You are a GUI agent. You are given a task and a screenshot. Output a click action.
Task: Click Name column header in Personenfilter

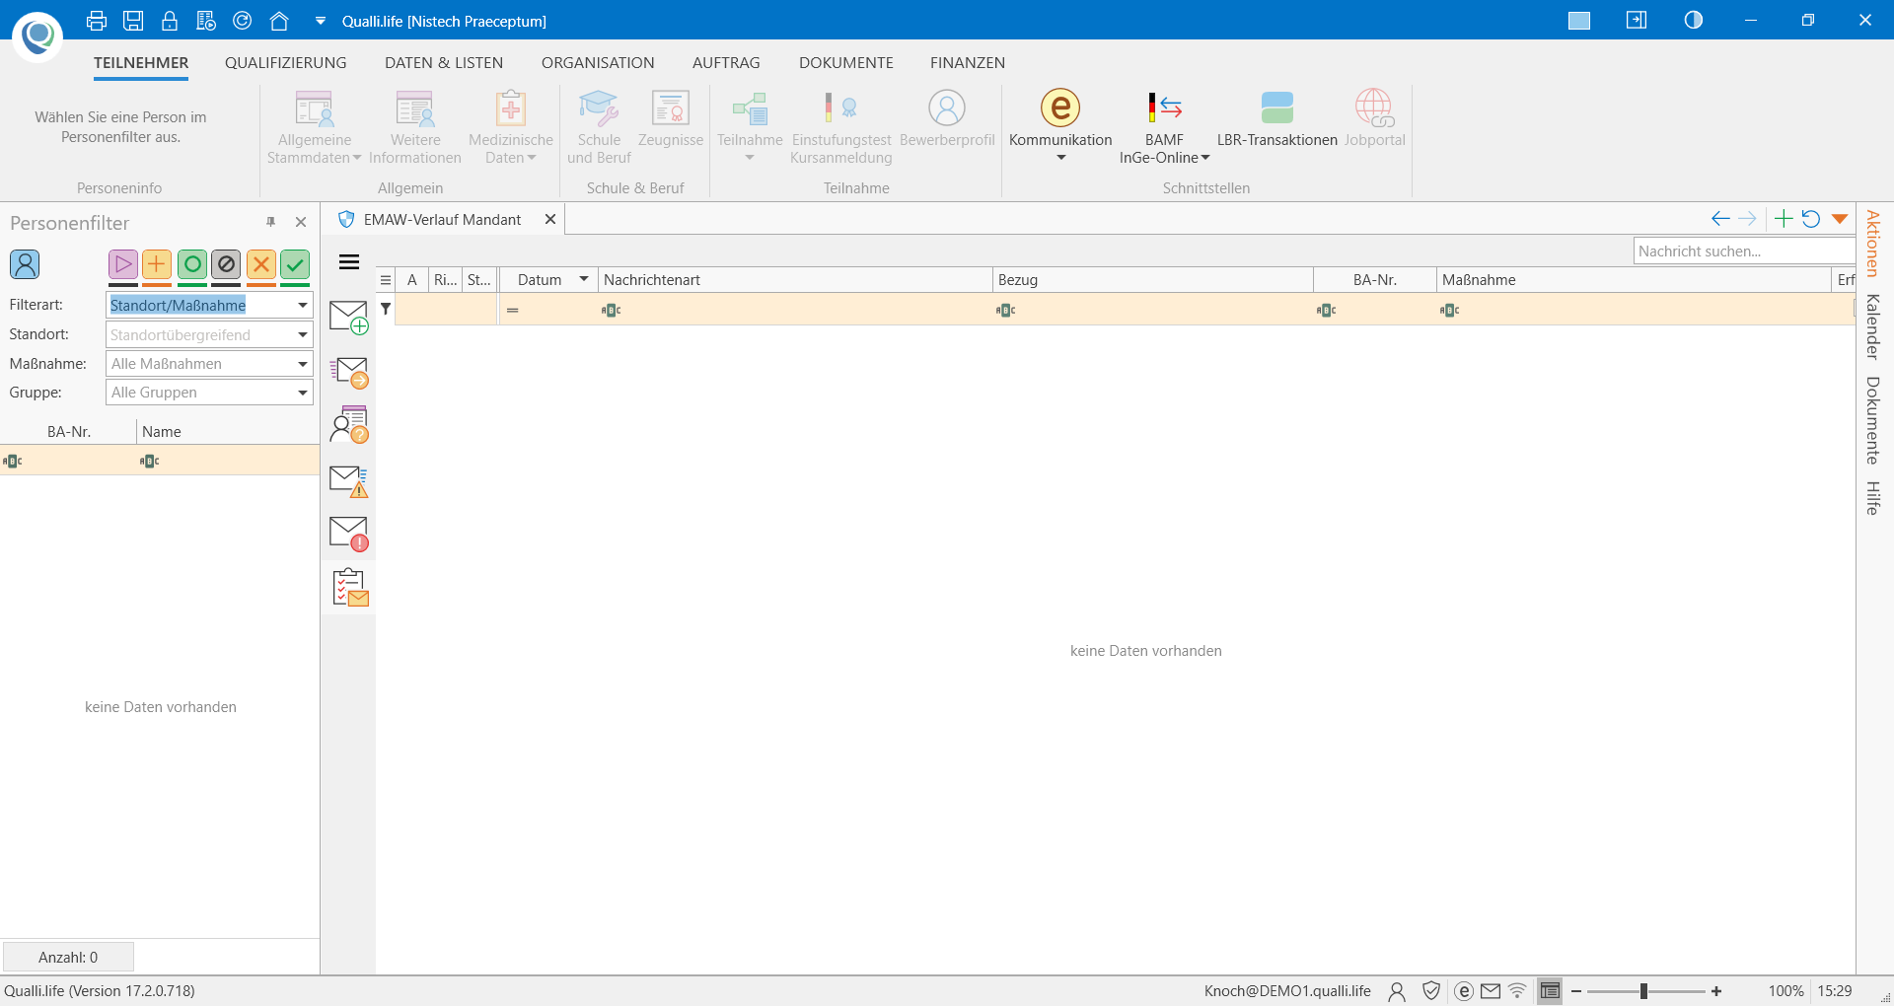point(228,431)
